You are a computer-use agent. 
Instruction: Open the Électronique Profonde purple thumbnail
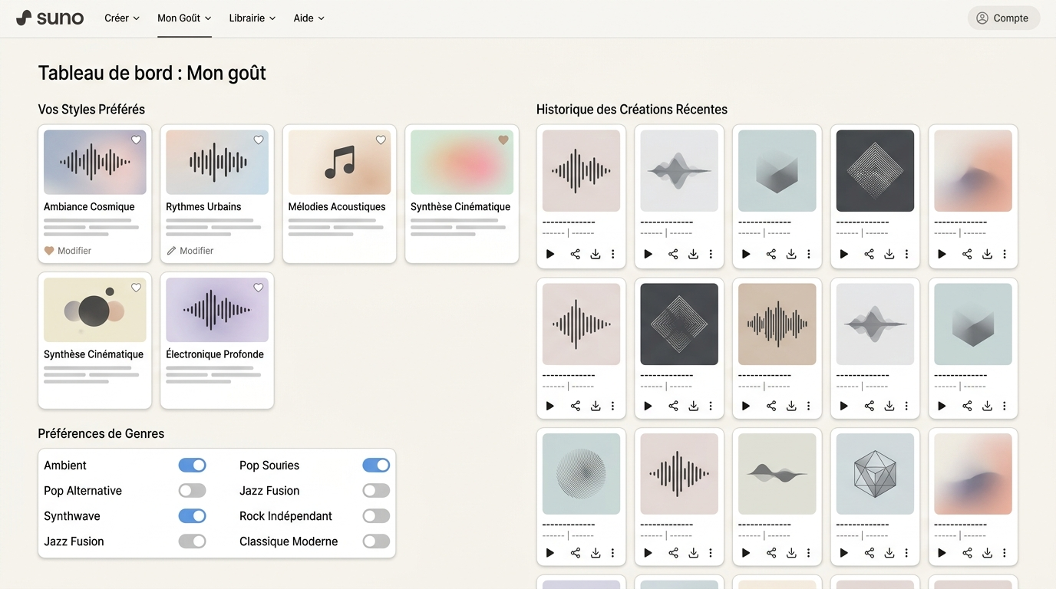[x=217, y=310]
